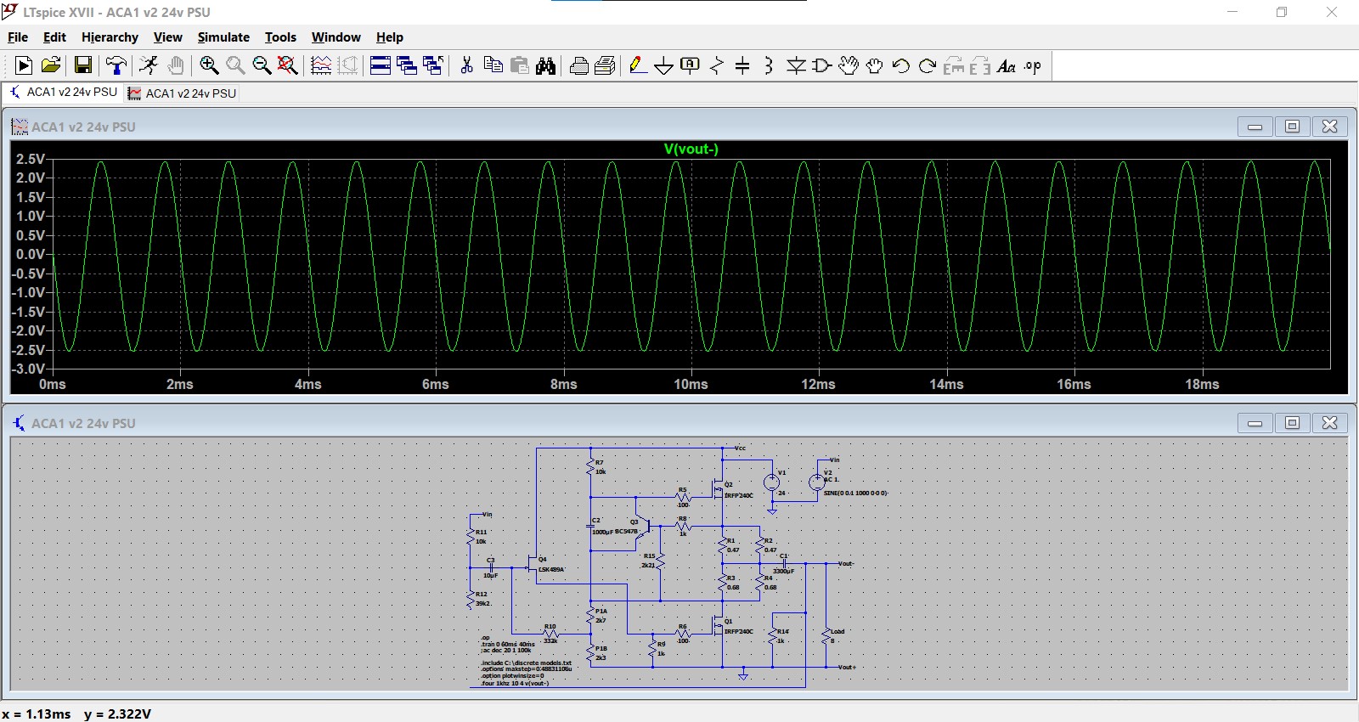
Task: Click the Copy toolbar icon
Action: pyautogui.click(x=493, y=65)
